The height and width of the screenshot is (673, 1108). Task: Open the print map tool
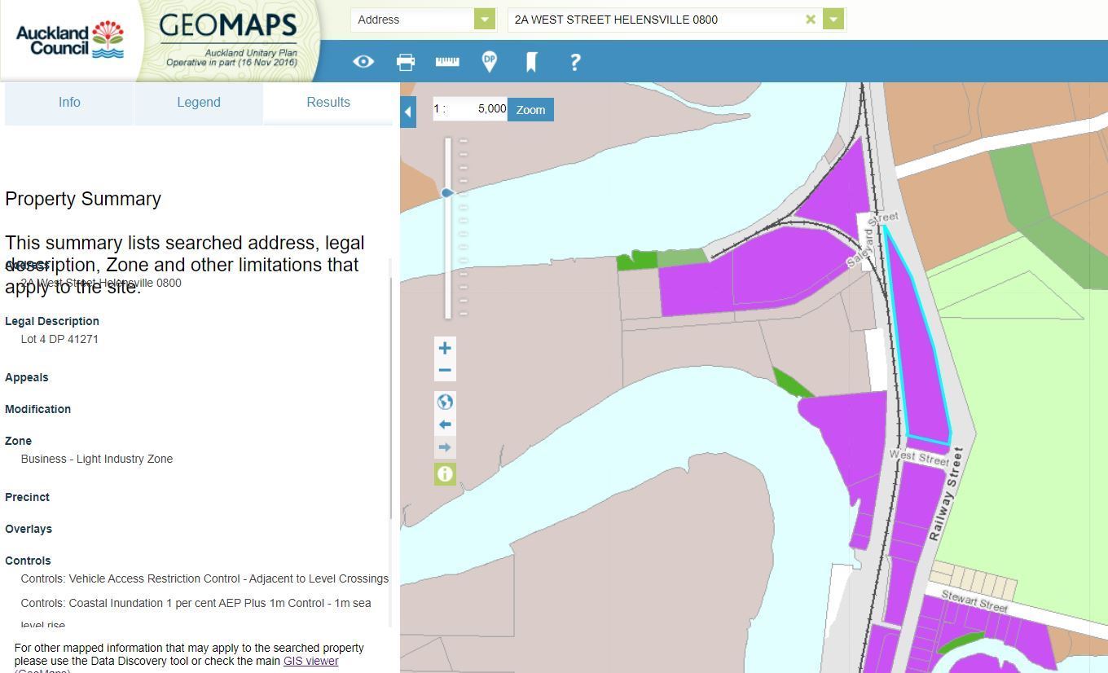(406, 62)
